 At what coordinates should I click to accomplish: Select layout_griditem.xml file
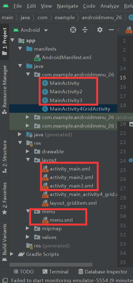point(73,203)
